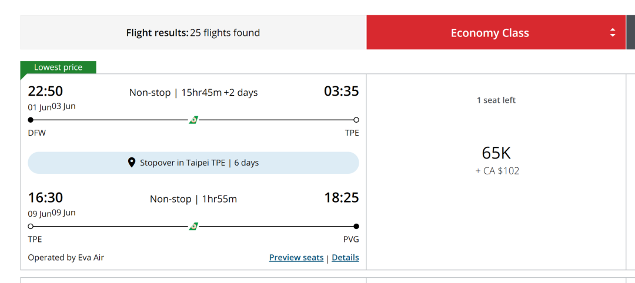This screenshot has width=635, height=283.
Task: Select the 65K points fare
Action: coord(496,154)
